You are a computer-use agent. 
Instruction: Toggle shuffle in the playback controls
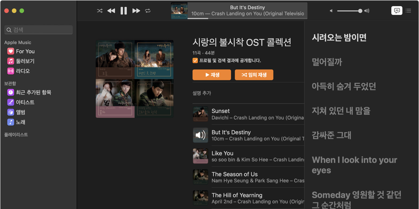click(100, 11)
